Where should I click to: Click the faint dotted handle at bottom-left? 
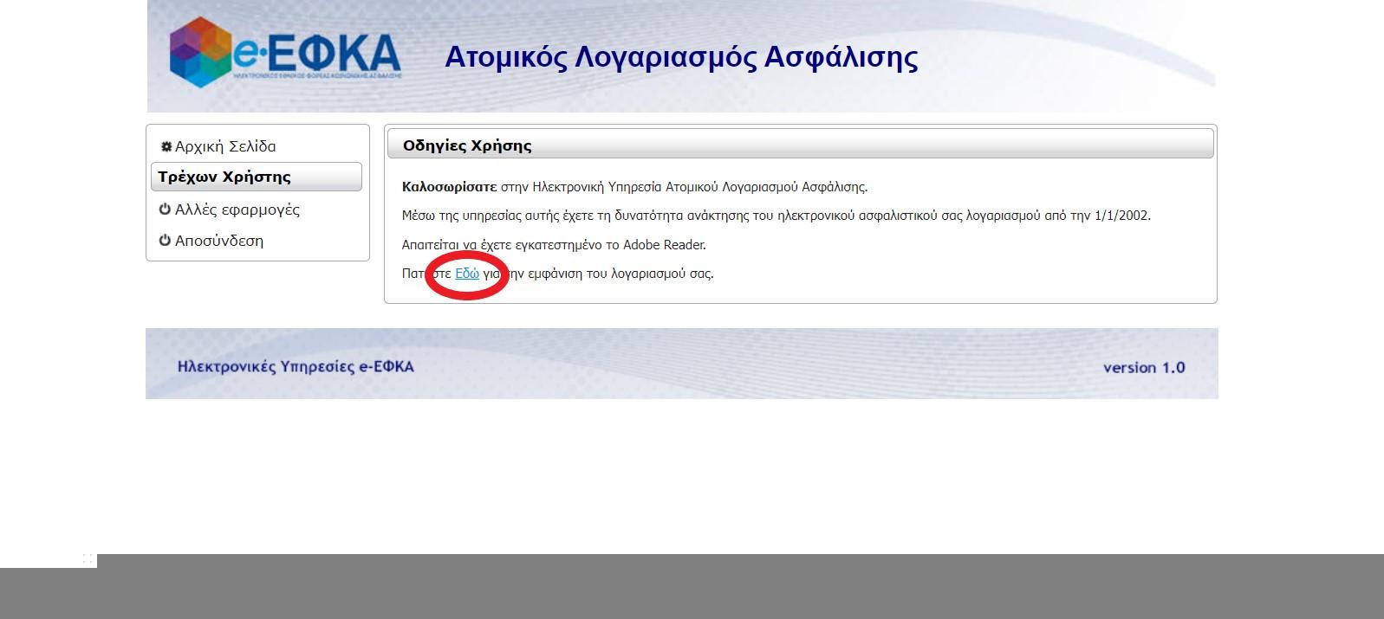[88, 559]
